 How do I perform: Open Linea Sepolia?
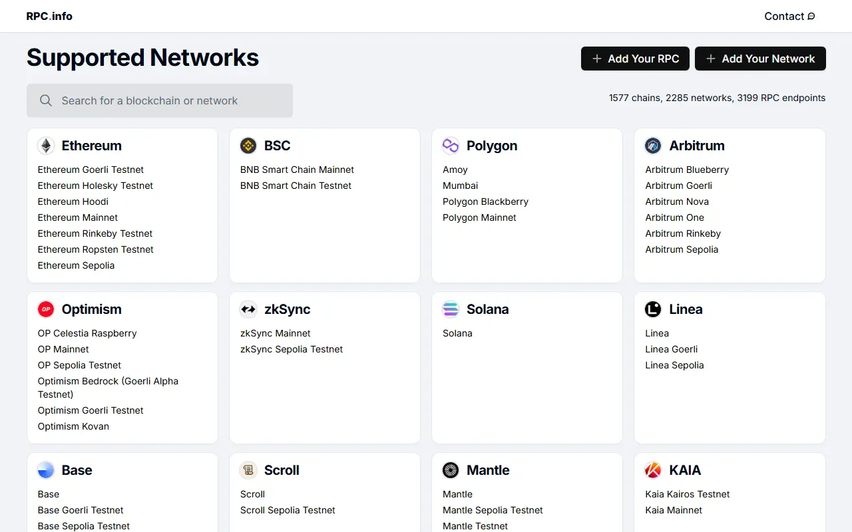click(x=674, y=365)
